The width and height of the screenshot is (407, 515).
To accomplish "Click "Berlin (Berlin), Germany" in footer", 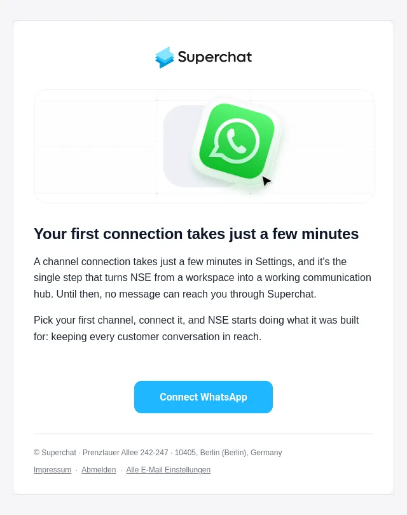I will [241, 453].
